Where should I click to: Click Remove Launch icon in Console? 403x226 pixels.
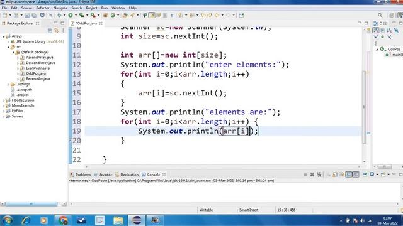click(x=312, y=175)
